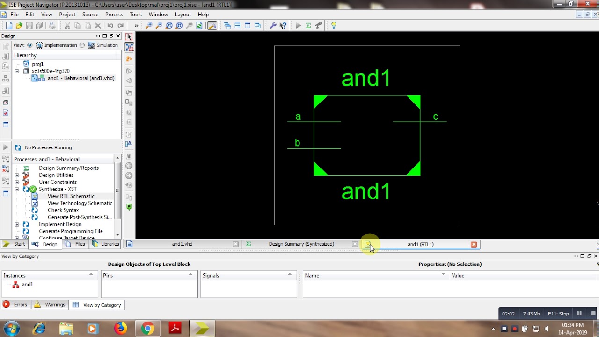Select View Technology Schematic process
Viewport: 599px width, 337px height.
pos(80,203)
